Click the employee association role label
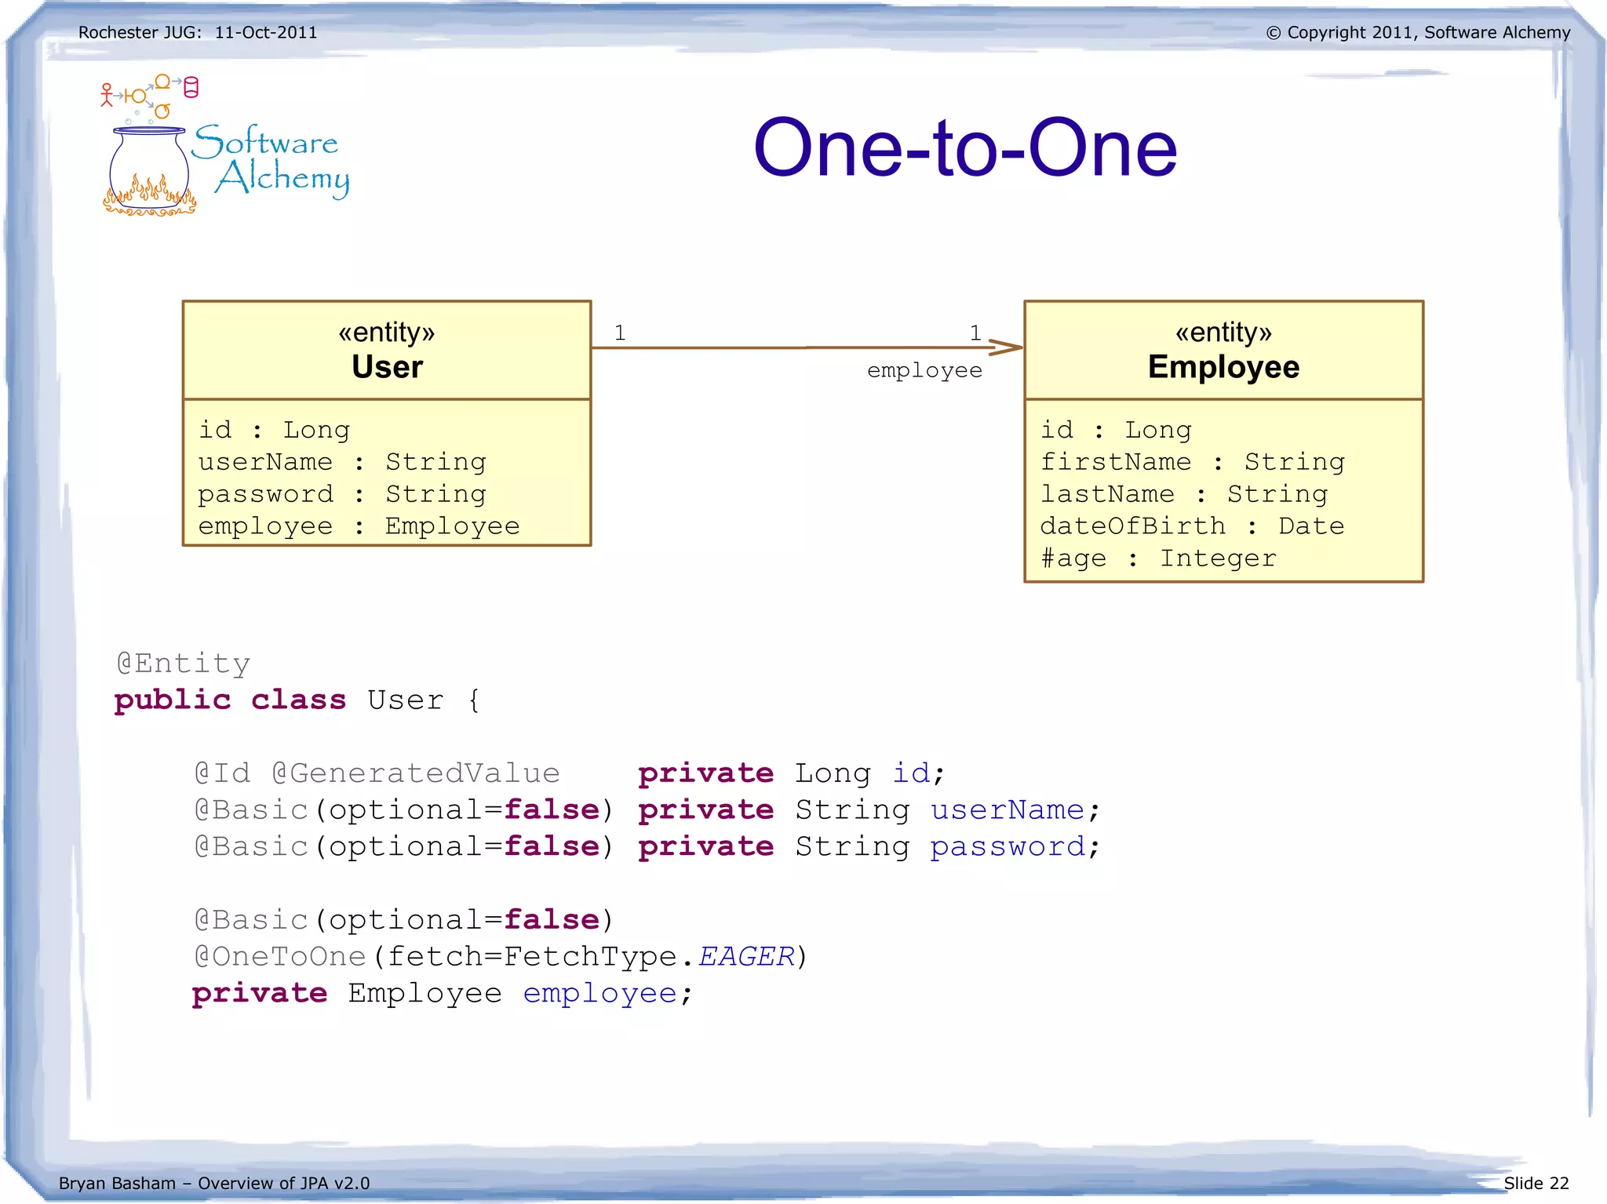 [x=924, y=370]
